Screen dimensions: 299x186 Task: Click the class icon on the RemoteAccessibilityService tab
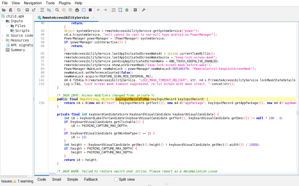(x=39, y=18)
